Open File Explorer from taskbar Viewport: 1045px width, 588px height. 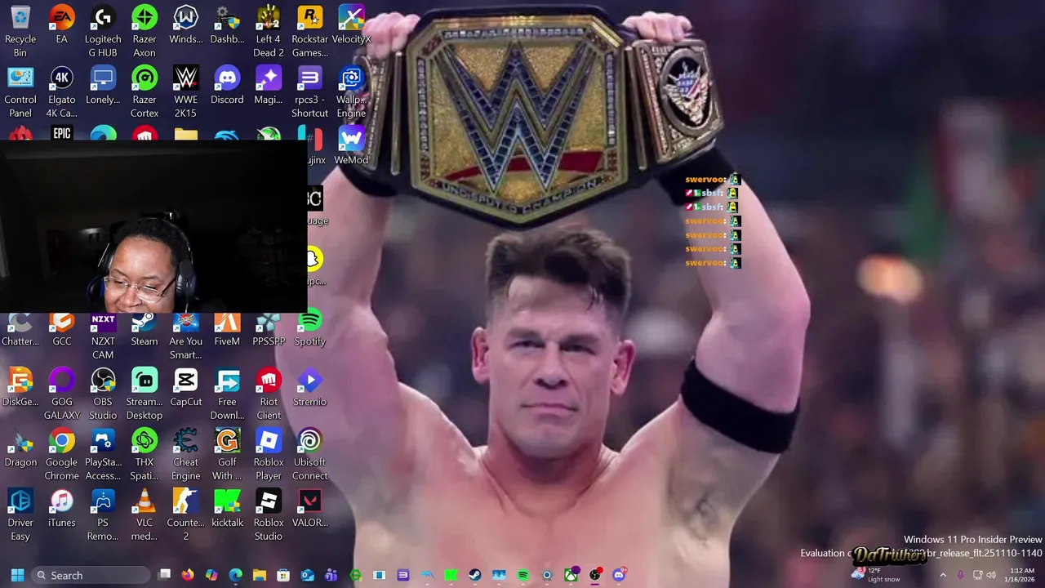260,575
